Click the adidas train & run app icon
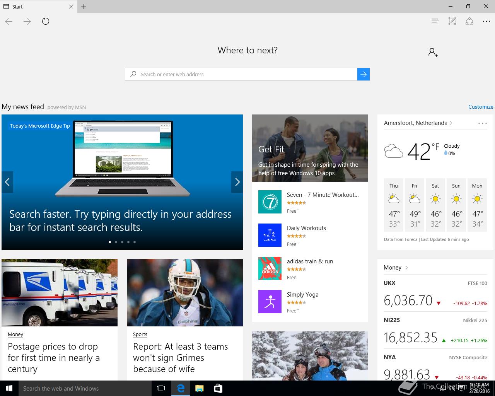Screen dimensions: 495x396 coord(270,268)
